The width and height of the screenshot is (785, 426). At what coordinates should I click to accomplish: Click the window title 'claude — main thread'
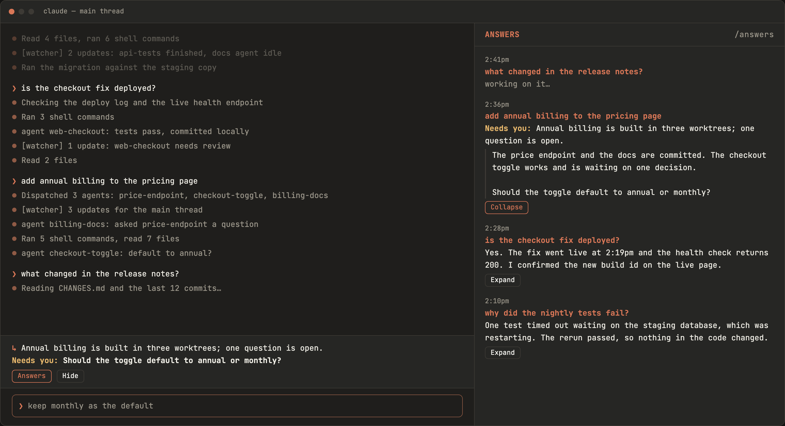click(83, 11)
